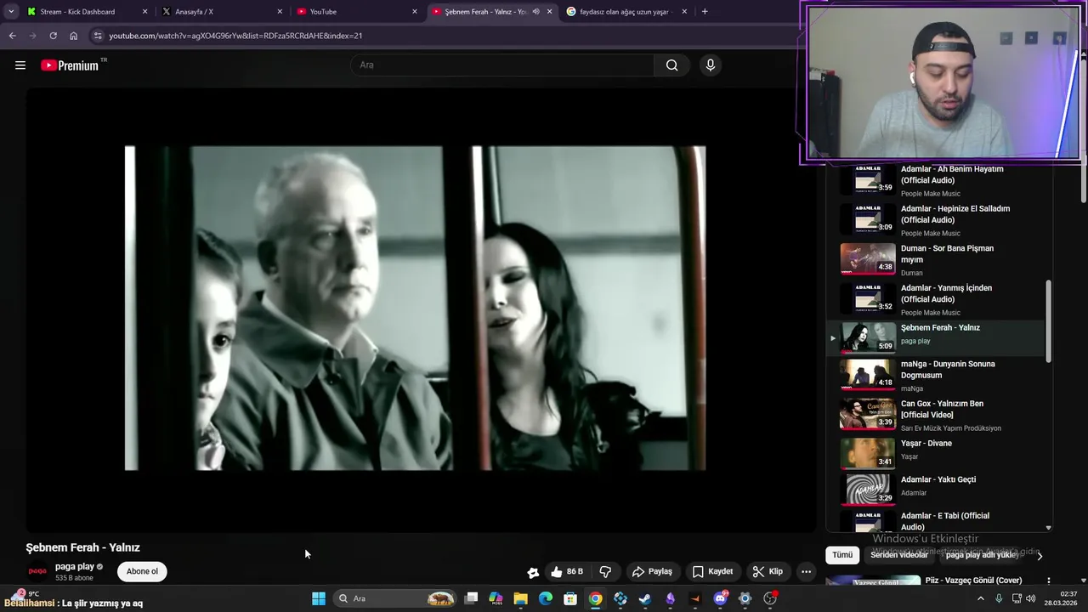The width and height of the screenshot is (1088, 612).
Task: Dislike the video with thumbs down
Action: point(605,571)
